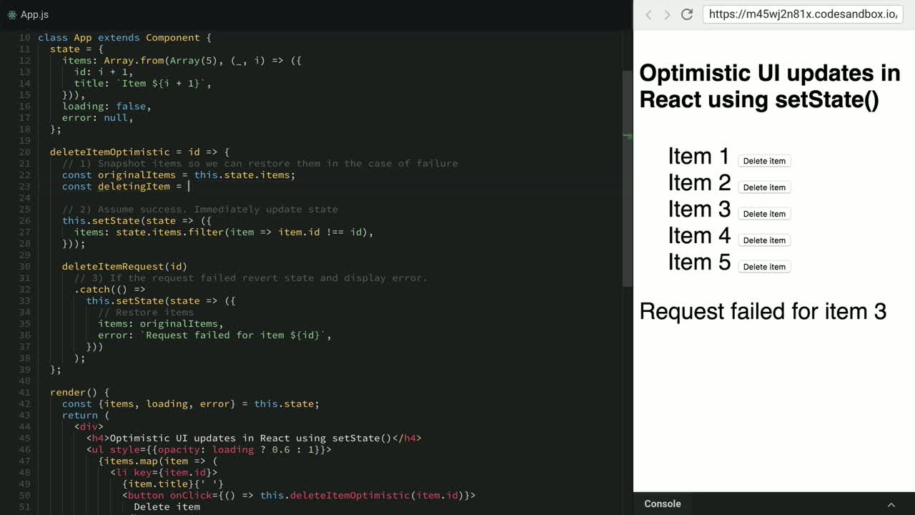Viewport: 915px width, 515px height.
Task: Click the React logo icon beside App.js
Action: (11, 14)
